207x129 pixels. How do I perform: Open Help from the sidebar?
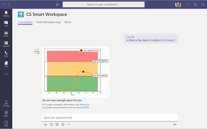(x=6, y=124)
